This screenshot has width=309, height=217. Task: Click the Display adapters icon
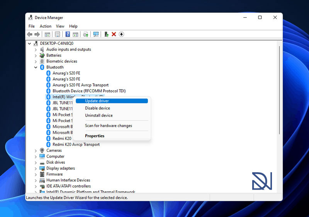tap(42, 168)
